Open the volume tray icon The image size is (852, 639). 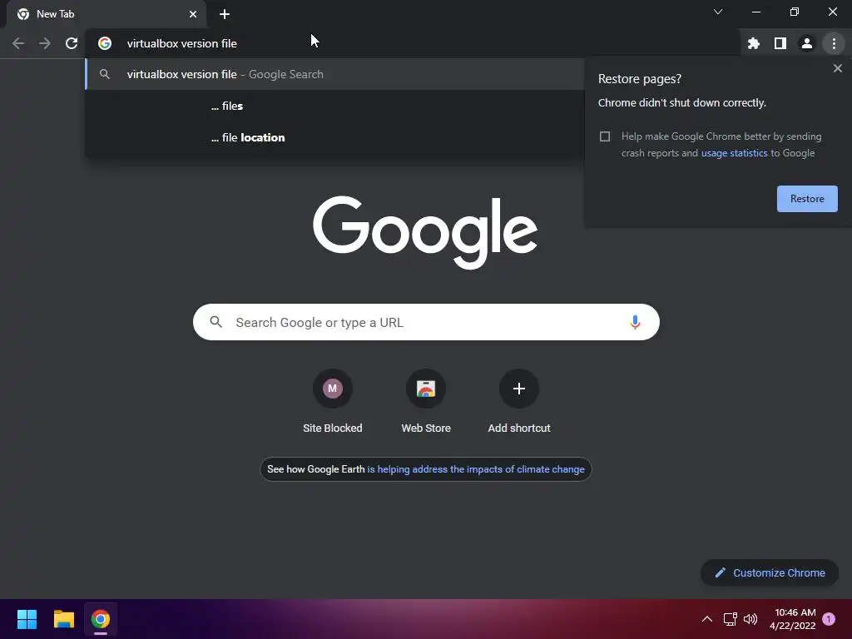(x=750, y=619)
